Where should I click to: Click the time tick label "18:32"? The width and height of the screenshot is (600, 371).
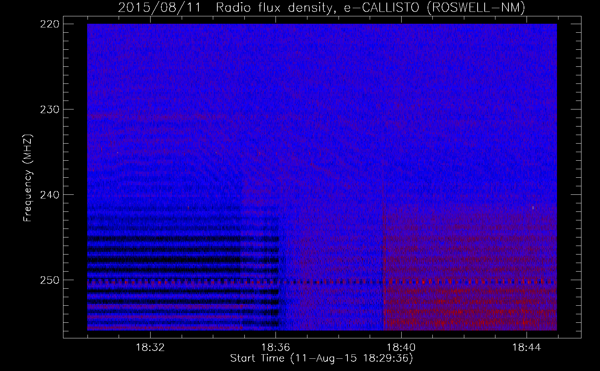point(150,348)
